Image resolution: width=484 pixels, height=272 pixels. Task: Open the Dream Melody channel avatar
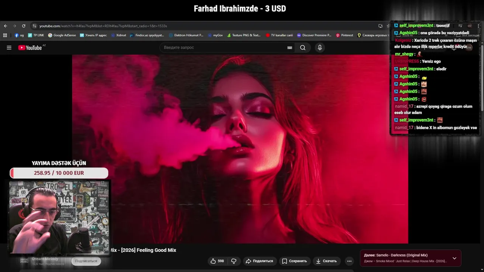tap(24, 261)
